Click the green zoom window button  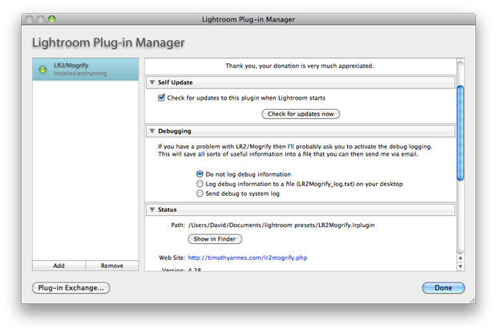coord(51,19)
